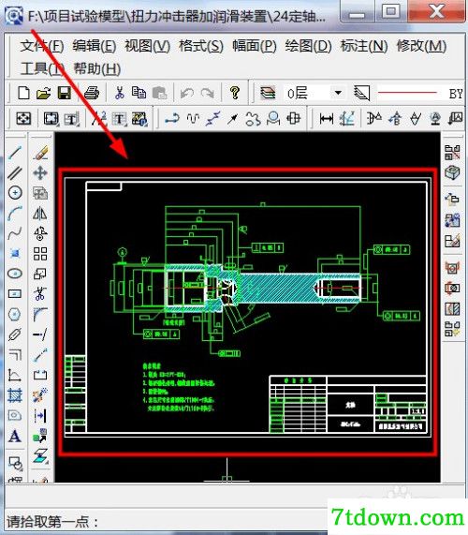Select the Mirror tool
This screenshot has height=535, width=468.
(x=40, y=214)
